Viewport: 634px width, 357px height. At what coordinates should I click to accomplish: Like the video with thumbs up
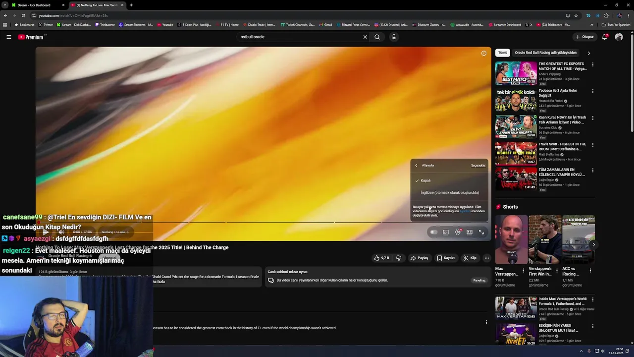(382, 258)
